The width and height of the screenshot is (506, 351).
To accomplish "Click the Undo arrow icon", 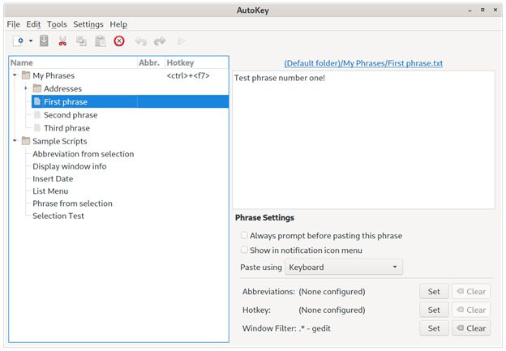I will tap(141, 41).
